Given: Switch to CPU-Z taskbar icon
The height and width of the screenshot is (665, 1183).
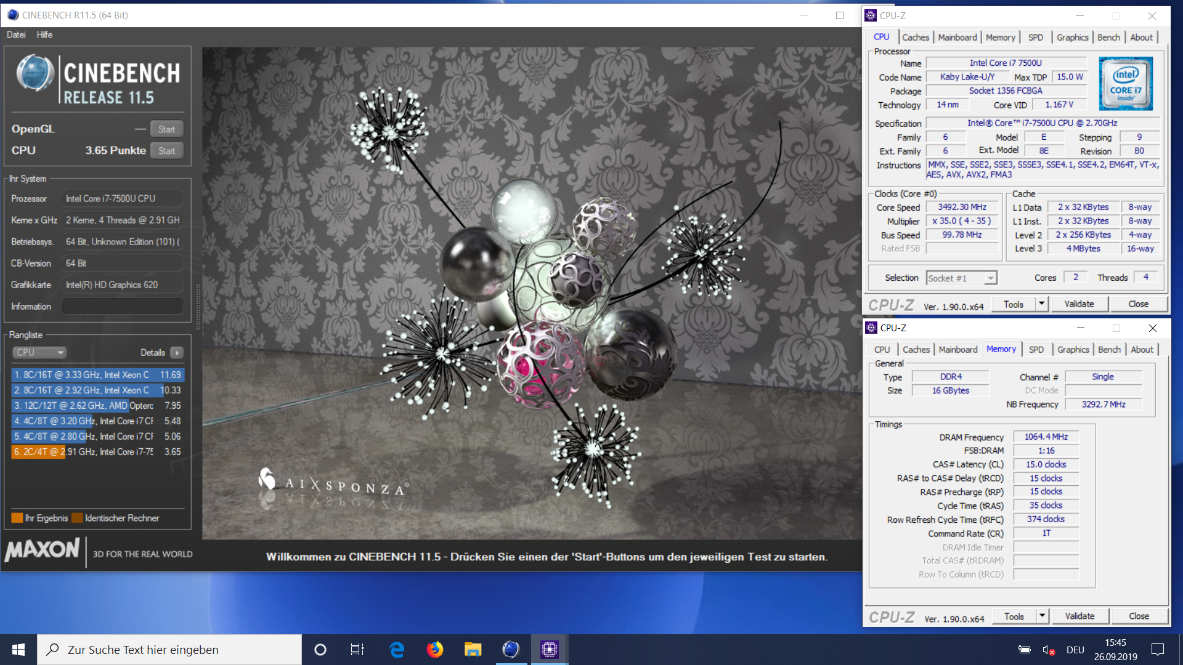Looking at the screenshot, I should [549, 650].
